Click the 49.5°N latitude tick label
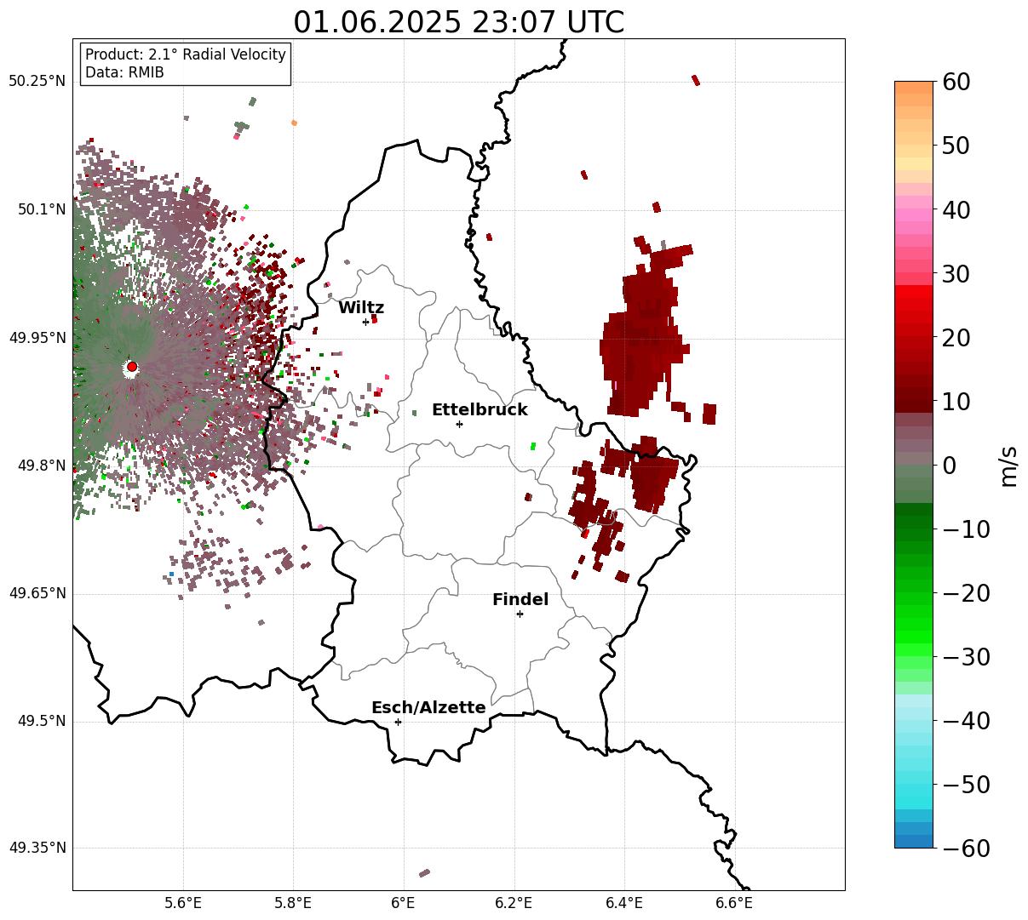This screenshot has height=920, width=1028. tap(42, 721)
